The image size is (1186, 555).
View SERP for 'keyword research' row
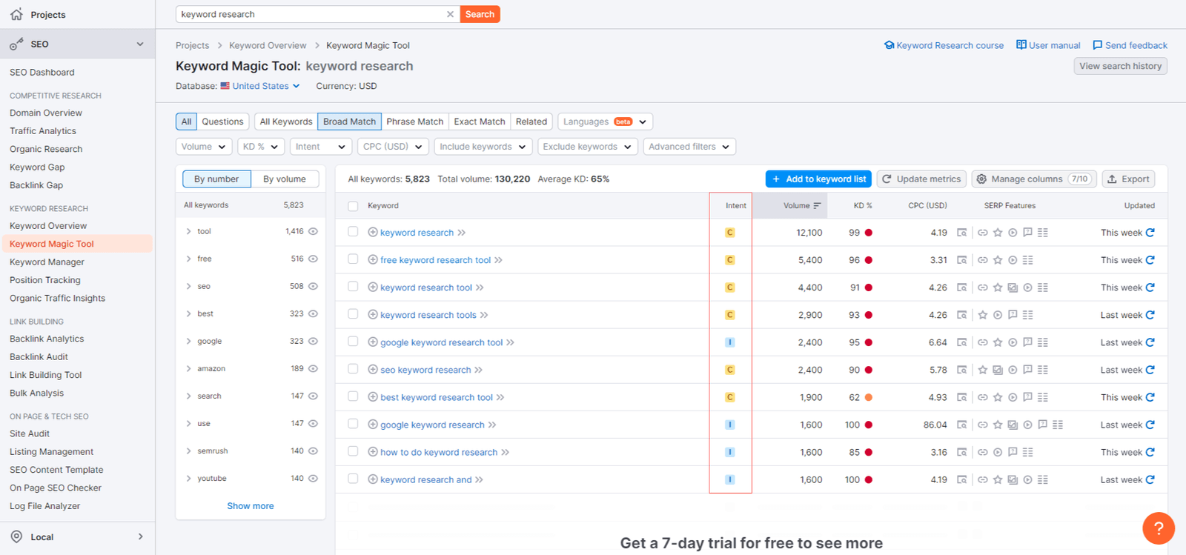pyautogui.click(x=961, y=233)
